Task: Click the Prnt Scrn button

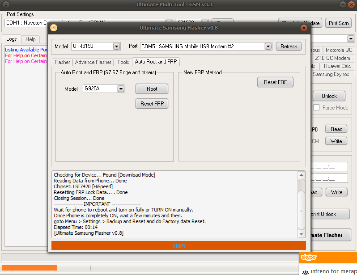Action: 338,23
